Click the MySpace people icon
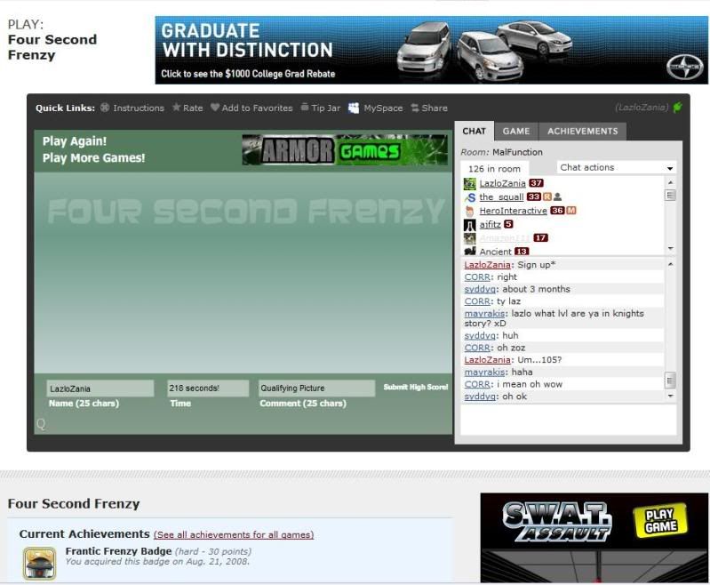Viewport: 710px width, 585px height. tap(354, 108)
